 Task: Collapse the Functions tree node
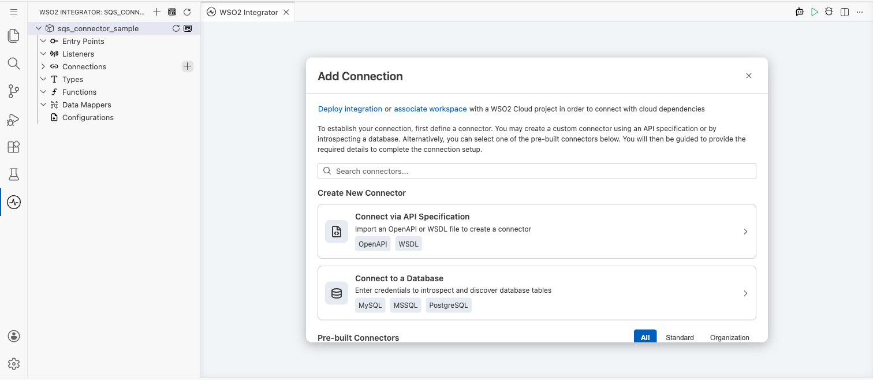tap(43, 92)
